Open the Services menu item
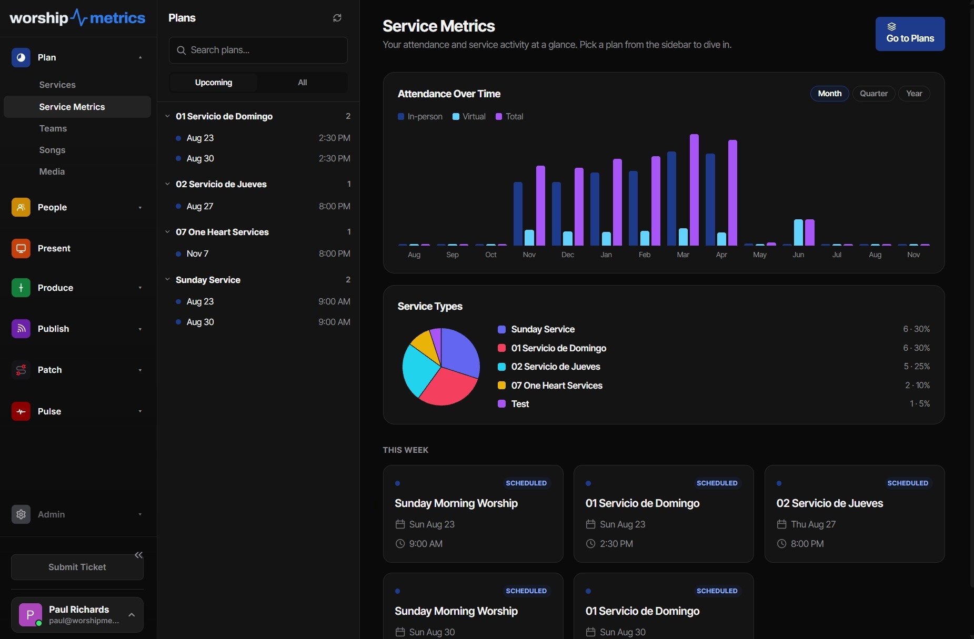The image size is (974, 639). click(x=57, y=85)
